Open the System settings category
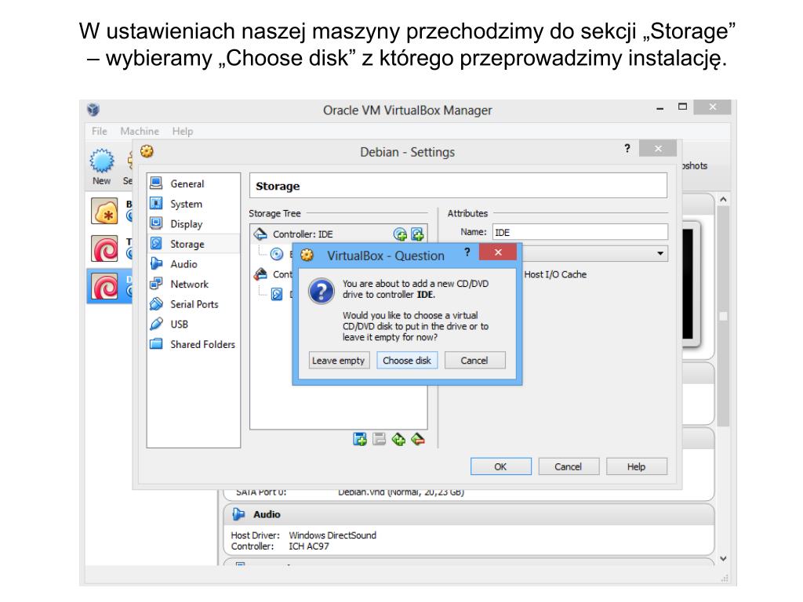Image resolution: width=803 pixels, height=602 pixels. pos(193,204)
